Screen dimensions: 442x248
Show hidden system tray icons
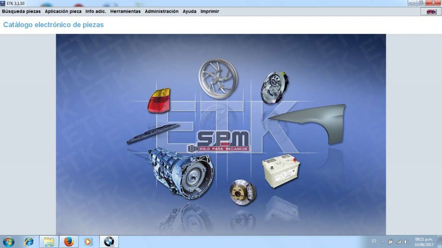click(x=383, y=242)
